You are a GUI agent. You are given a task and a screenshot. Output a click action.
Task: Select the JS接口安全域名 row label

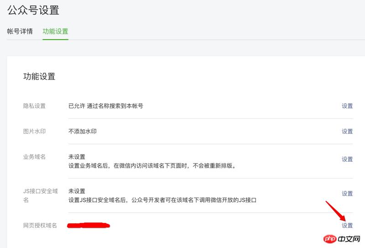40,195
